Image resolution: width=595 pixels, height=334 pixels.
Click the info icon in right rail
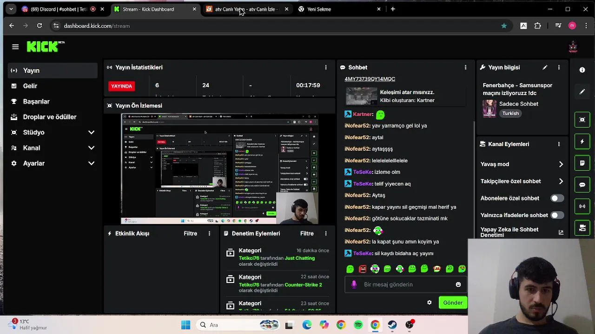point(582,70)
